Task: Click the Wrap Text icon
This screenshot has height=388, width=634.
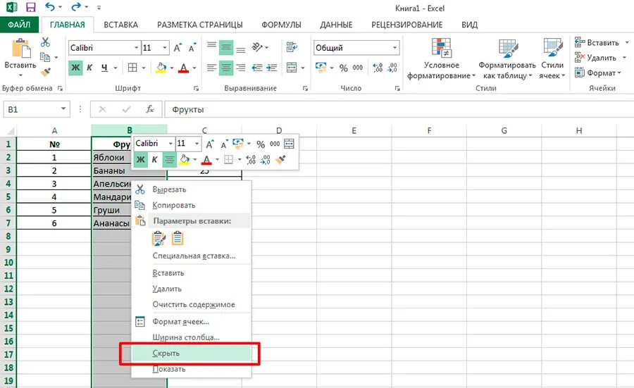Action: point(292,47)
